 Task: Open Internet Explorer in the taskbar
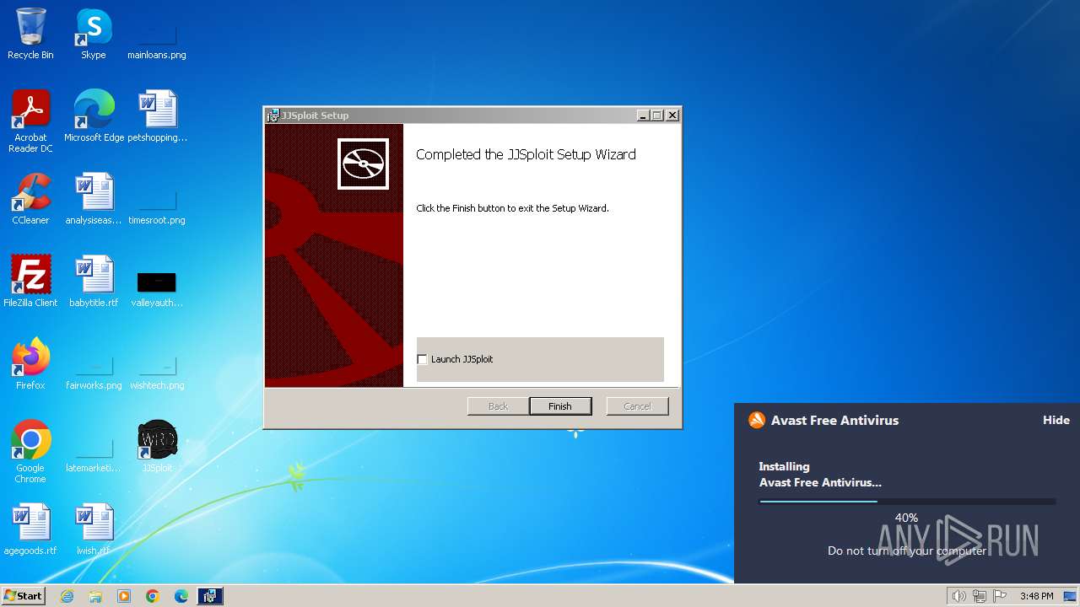[67, 596]
